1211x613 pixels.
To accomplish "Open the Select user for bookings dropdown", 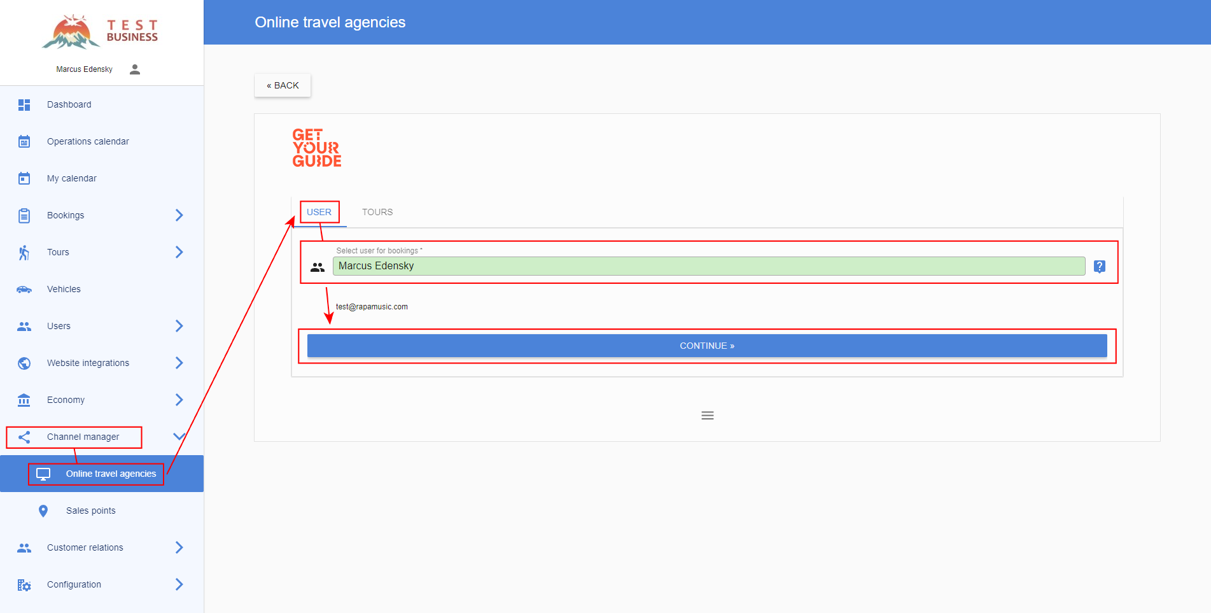I will [708, 266].
